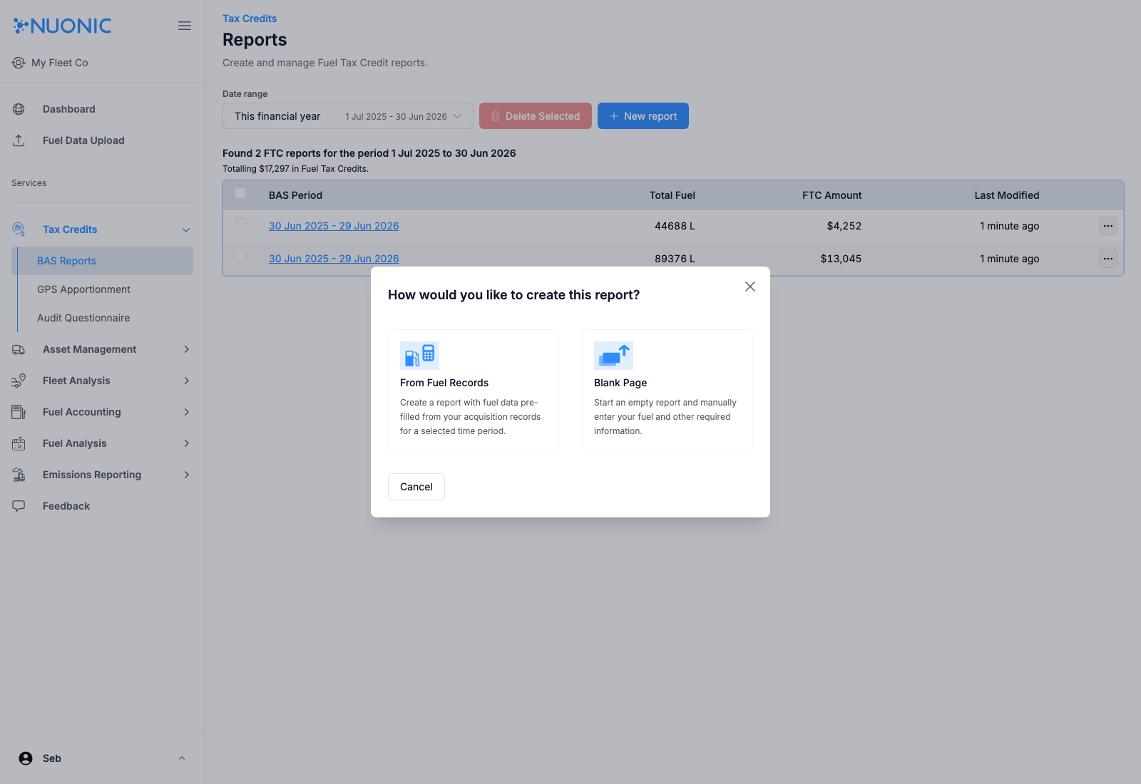The width and height of the screenshot is (1141, 784).
Task: Open the first 30 Jun 2025 - 29 Jun 2026 report
Action: click(334, 225)
